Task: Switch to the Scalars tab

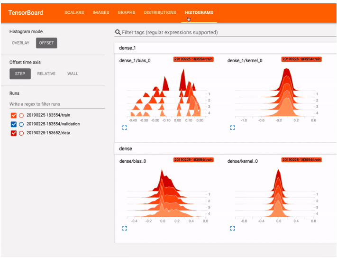Action: (74, 13)
